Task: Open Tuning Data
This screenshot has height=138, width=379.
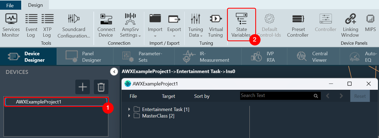Action: click(x=196, y=26)
